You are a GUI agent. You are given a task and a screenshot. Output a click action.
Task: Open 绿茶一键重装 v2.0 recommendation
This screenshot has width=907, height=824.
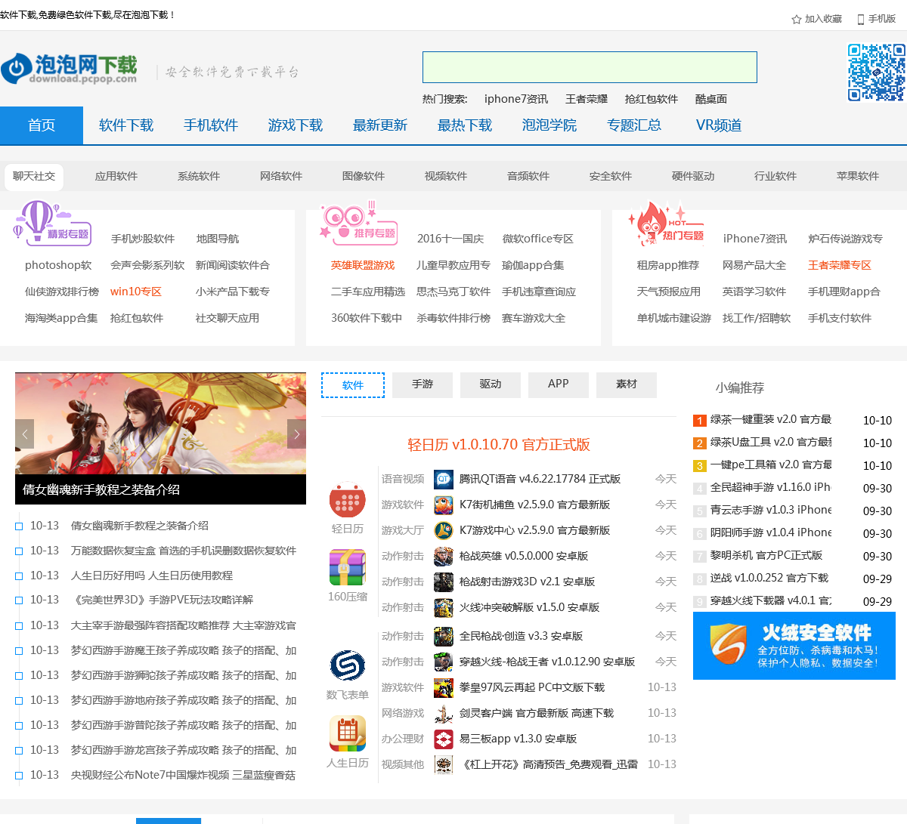point(771,419)
